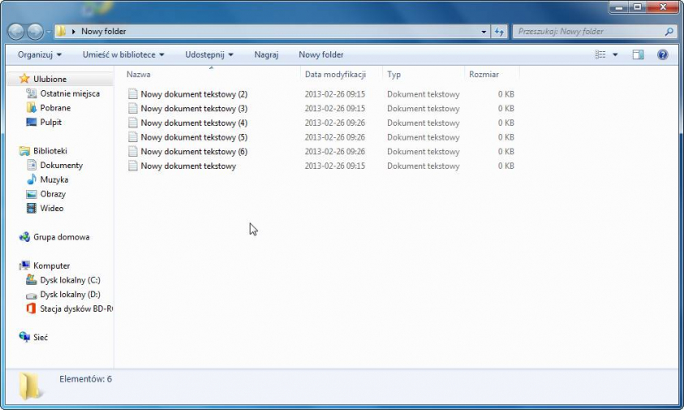This screenshot has width=684, height=410.
Task: Open Umieść w bibliotece menu
Action: [123, 54]
